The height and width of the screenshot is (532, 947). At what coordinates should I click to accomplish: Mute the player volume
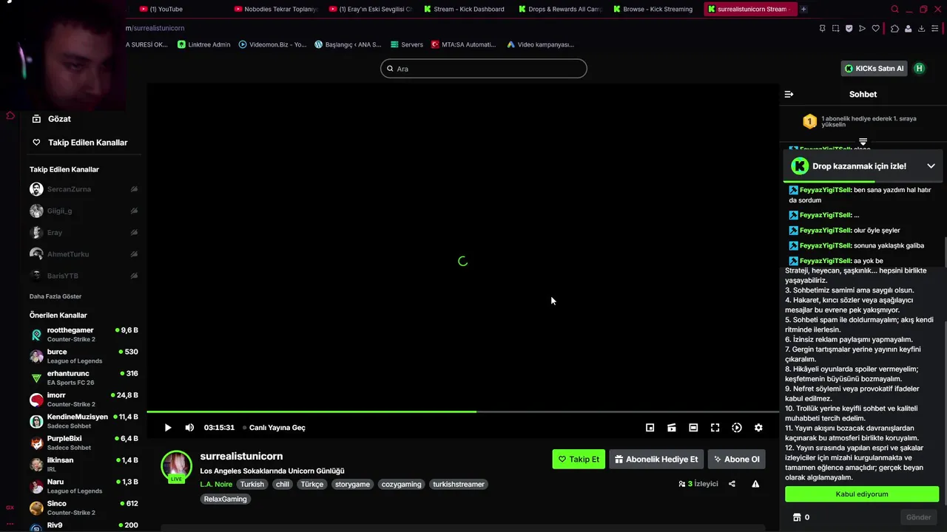pos(189,428)
